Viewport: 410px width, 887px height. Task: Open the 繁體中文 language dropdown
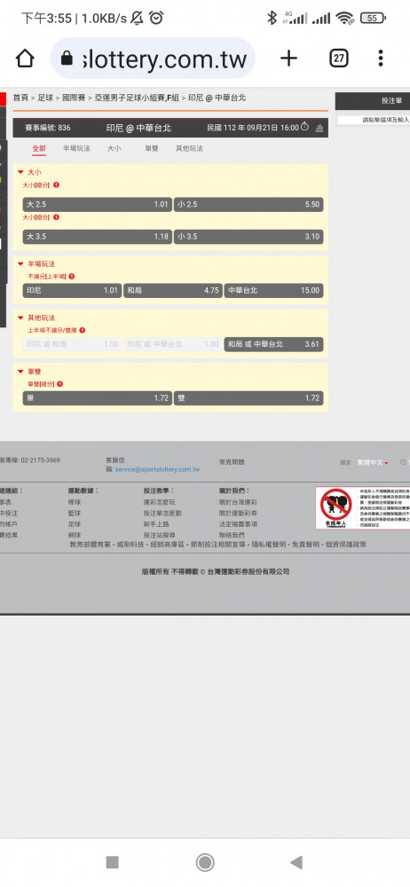(372, 463)
